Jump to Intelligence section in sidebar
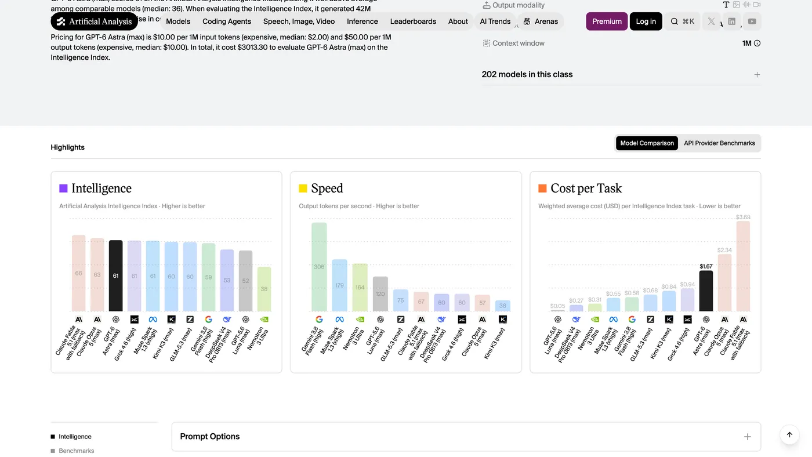 point(75,437)
